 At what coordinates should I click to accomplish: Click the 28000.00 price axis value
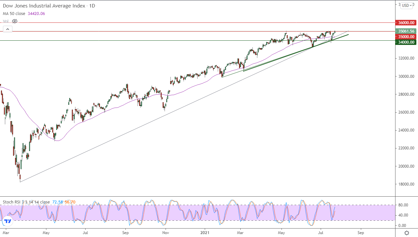406,94
